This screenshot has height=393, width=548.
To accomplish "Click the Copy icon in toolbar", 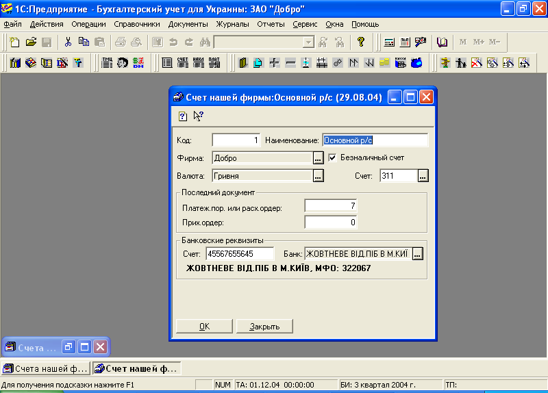I will pyautogui.click(x=84, y=42).
